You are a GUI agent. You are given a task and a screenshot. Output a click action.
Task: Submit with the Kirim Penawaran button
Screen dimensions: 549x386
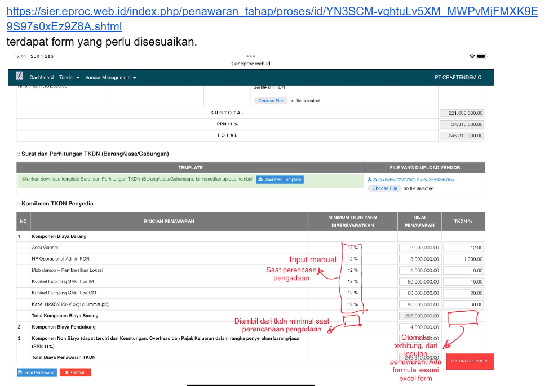pyautogui.click(x=37, y=372)
